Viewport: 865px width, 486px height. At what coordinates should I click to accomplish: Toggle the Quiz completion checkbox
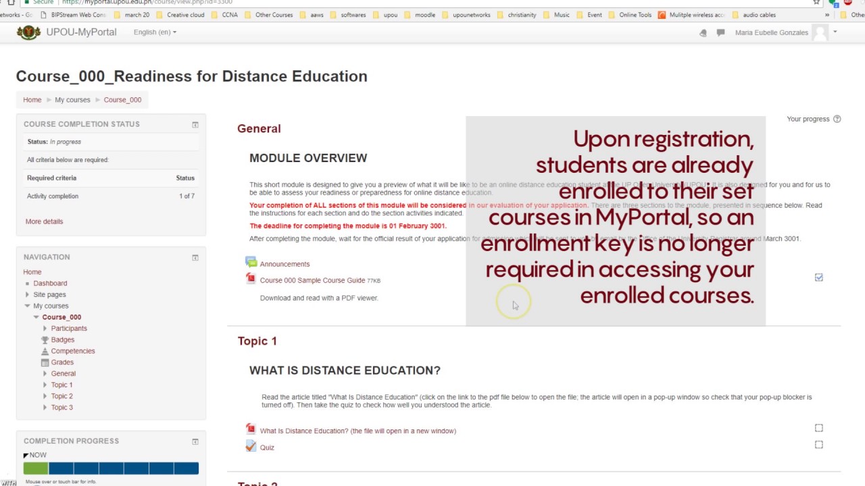818,445
